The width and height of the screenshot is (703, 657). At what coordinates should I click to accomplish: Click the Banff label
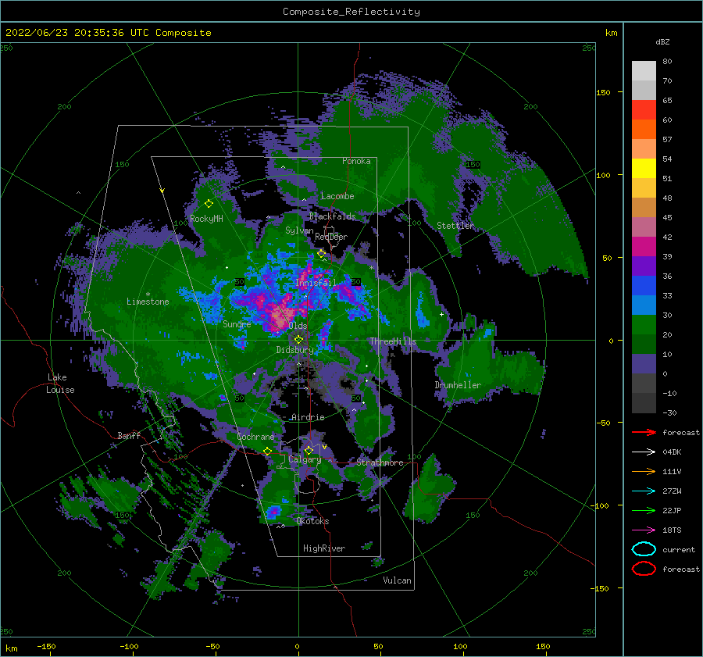129,435
